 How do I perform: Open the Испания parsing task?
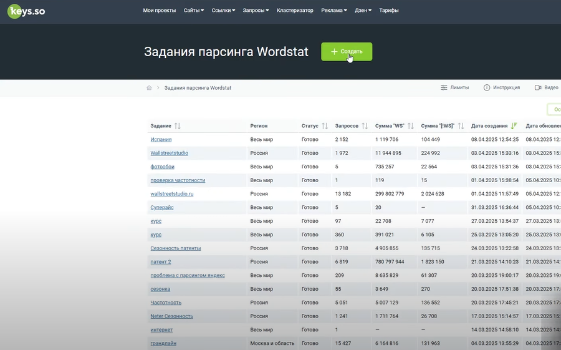(161, 140)
